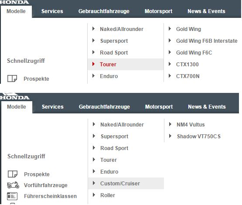This screenshot has height=205, width=242.
Task: Click the gray Tourer entry in the Custom/Cruiser screenshot
Action: pos(109,160)
